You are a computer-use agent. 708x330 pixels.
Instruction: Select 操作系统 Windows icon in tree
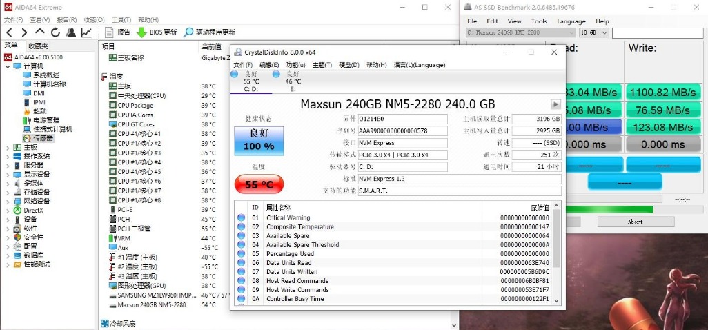point(17,156)
